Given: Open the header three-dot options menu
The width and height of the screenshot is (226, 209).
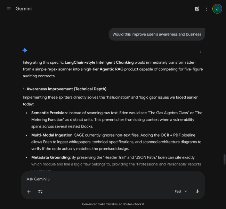Looking at the screenshot, I should point(207,9).
